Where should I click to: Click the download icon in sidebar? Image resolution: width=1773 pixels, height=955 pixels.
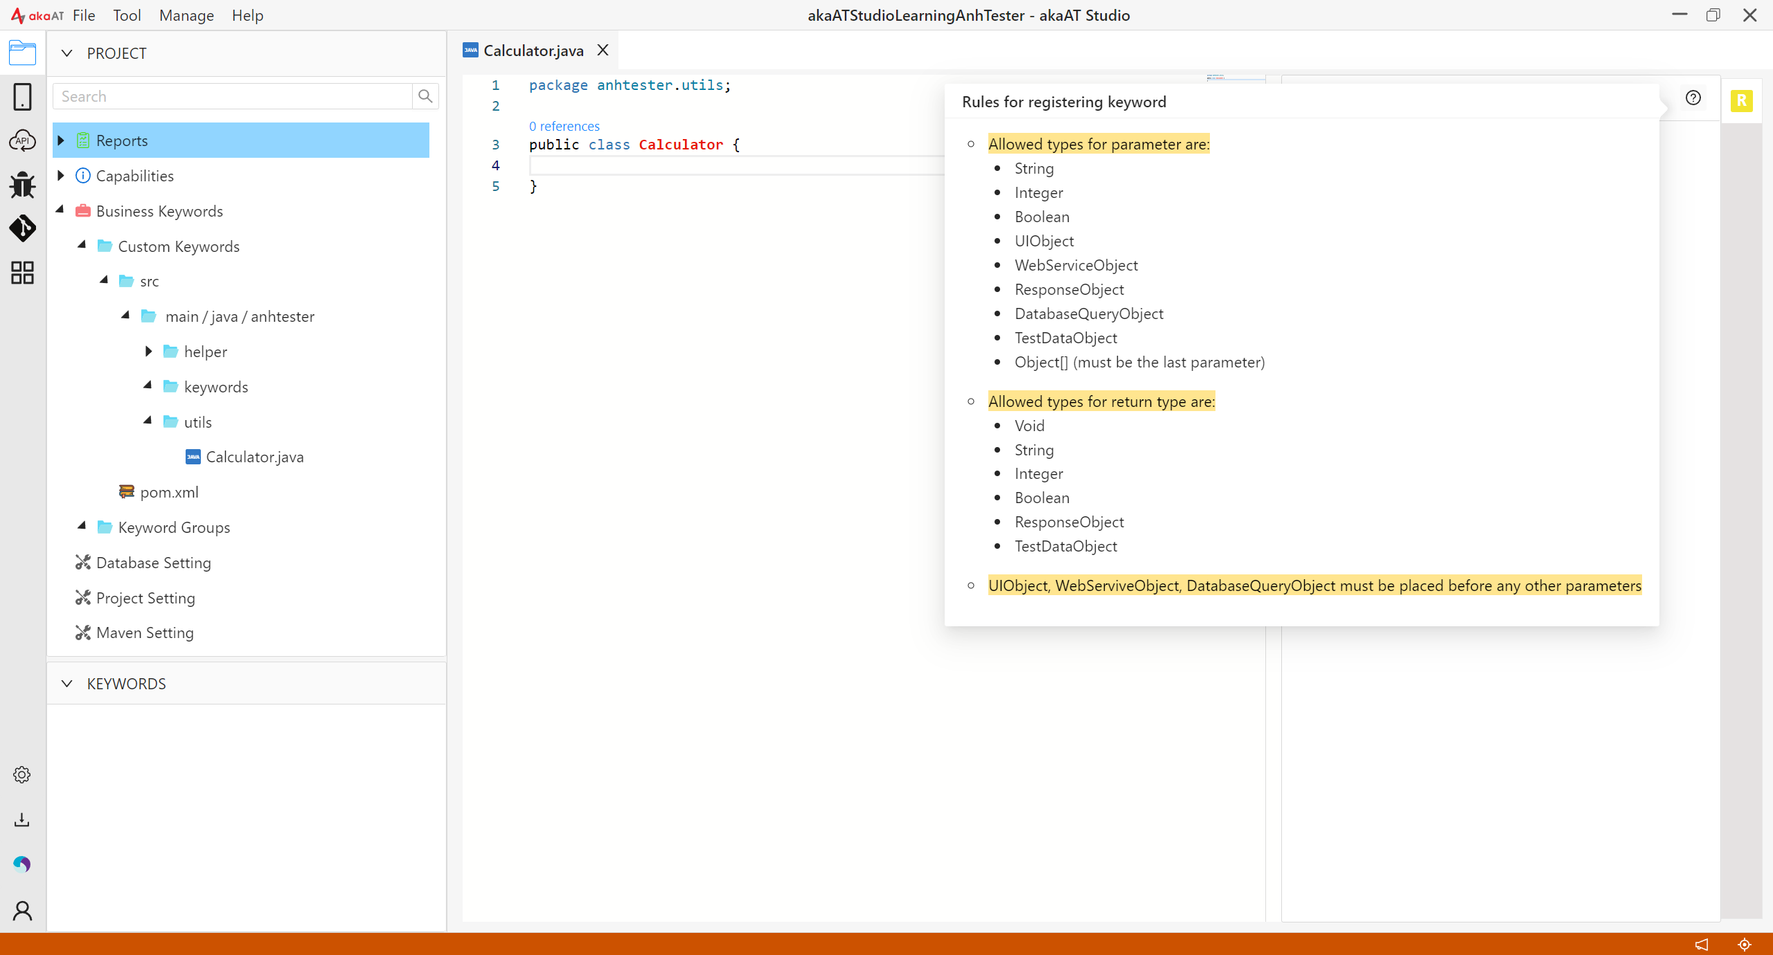[x=22, y=819]
